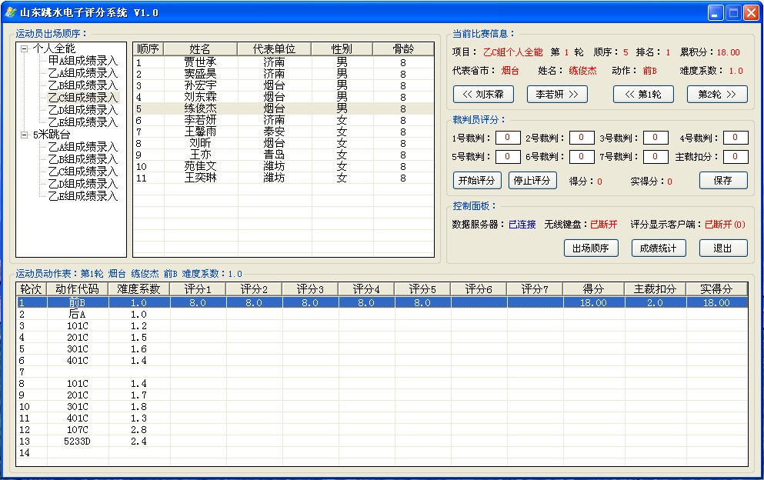This screenshot has width=764, height=480.
Task: Collapse the 个人全能 tree node
Action: pos(24,48)
